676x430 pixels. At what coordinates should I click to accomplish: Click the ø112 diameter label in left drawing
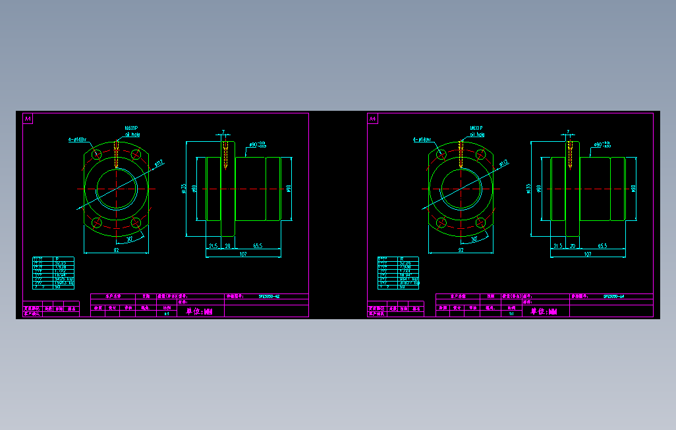tap(159, 164)
